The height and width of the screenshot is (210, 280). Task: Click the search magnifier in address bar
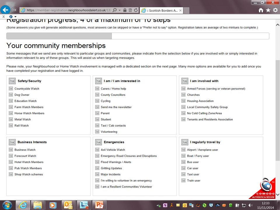(x=115, y=10)
